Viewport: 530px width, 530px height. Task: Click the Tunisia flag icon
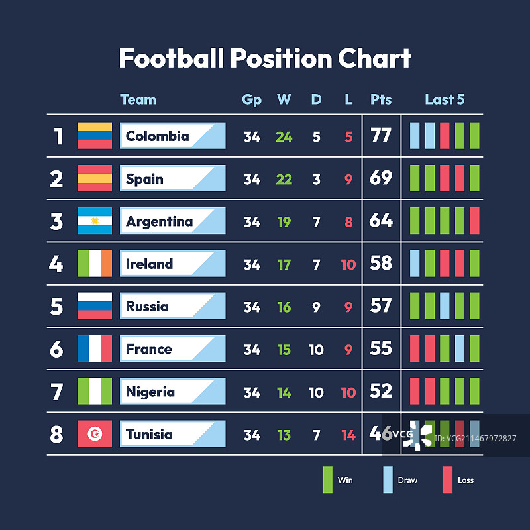(95, 434)
